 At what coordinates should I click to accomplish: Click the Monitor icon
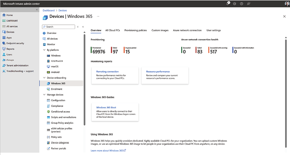click(44, 45)
